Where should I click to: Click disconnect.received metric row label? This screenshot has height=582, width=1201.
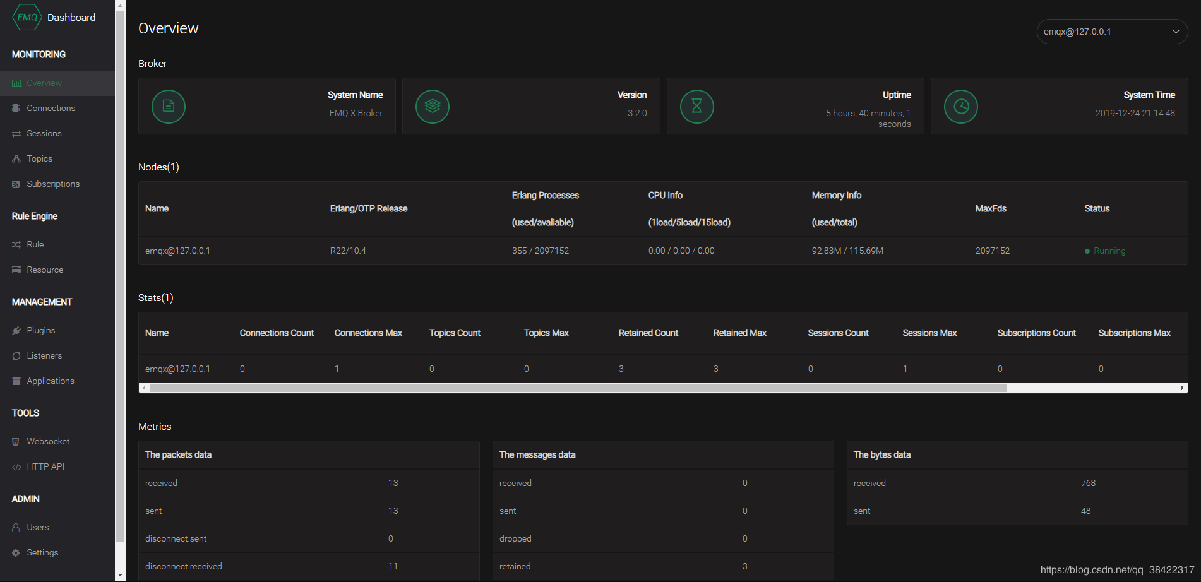pyautogui.click(x=184, y=567)
